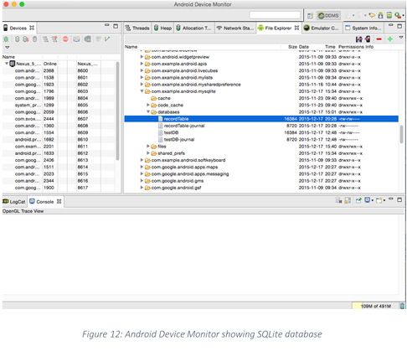Minimize the Console panel

tap(390, 199)
